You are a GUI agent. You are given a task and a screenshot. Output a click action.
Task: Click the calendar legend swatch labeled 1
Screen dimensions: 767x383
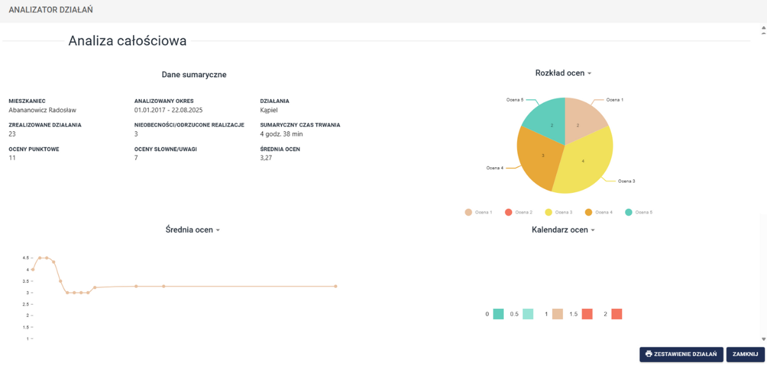point(557,314)
